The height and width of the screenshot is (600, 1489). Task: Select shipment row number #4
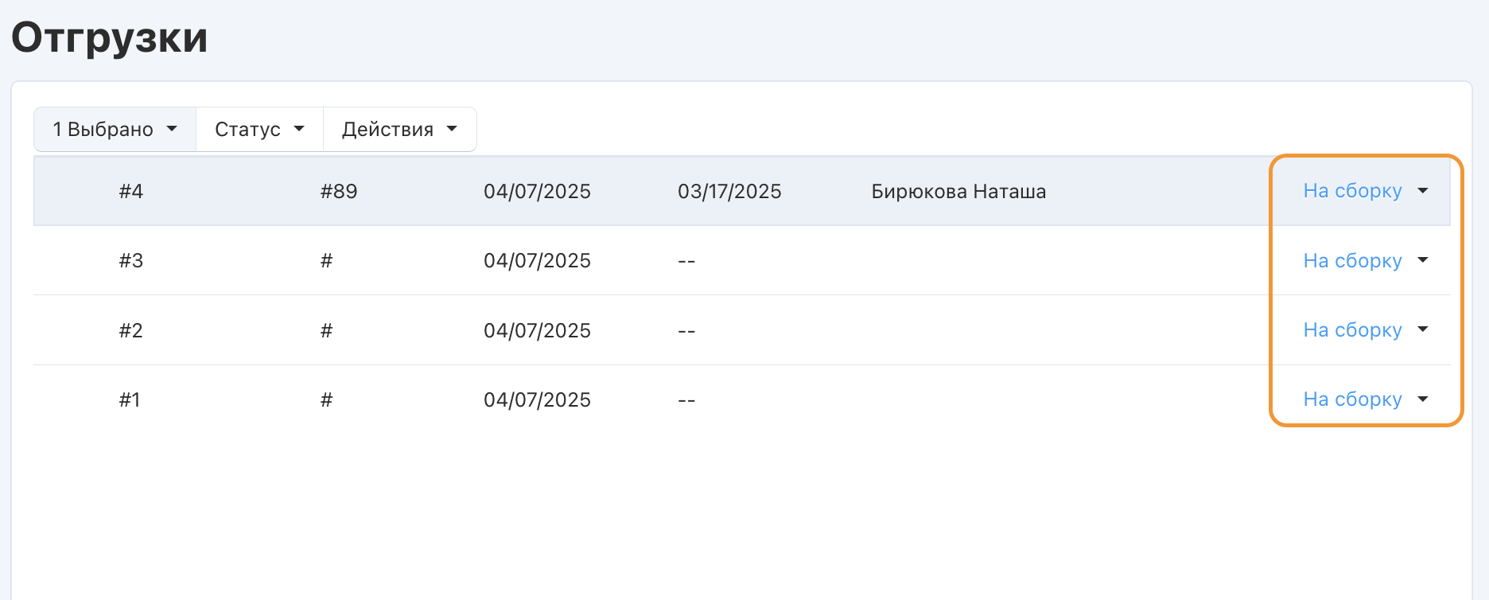coord(131,192)
